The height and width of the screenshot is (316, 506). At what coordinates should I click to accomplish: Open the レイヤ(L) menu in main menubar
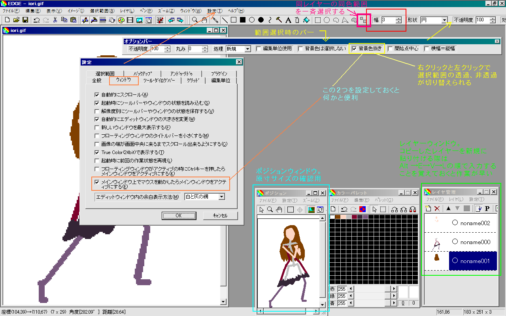126,11
